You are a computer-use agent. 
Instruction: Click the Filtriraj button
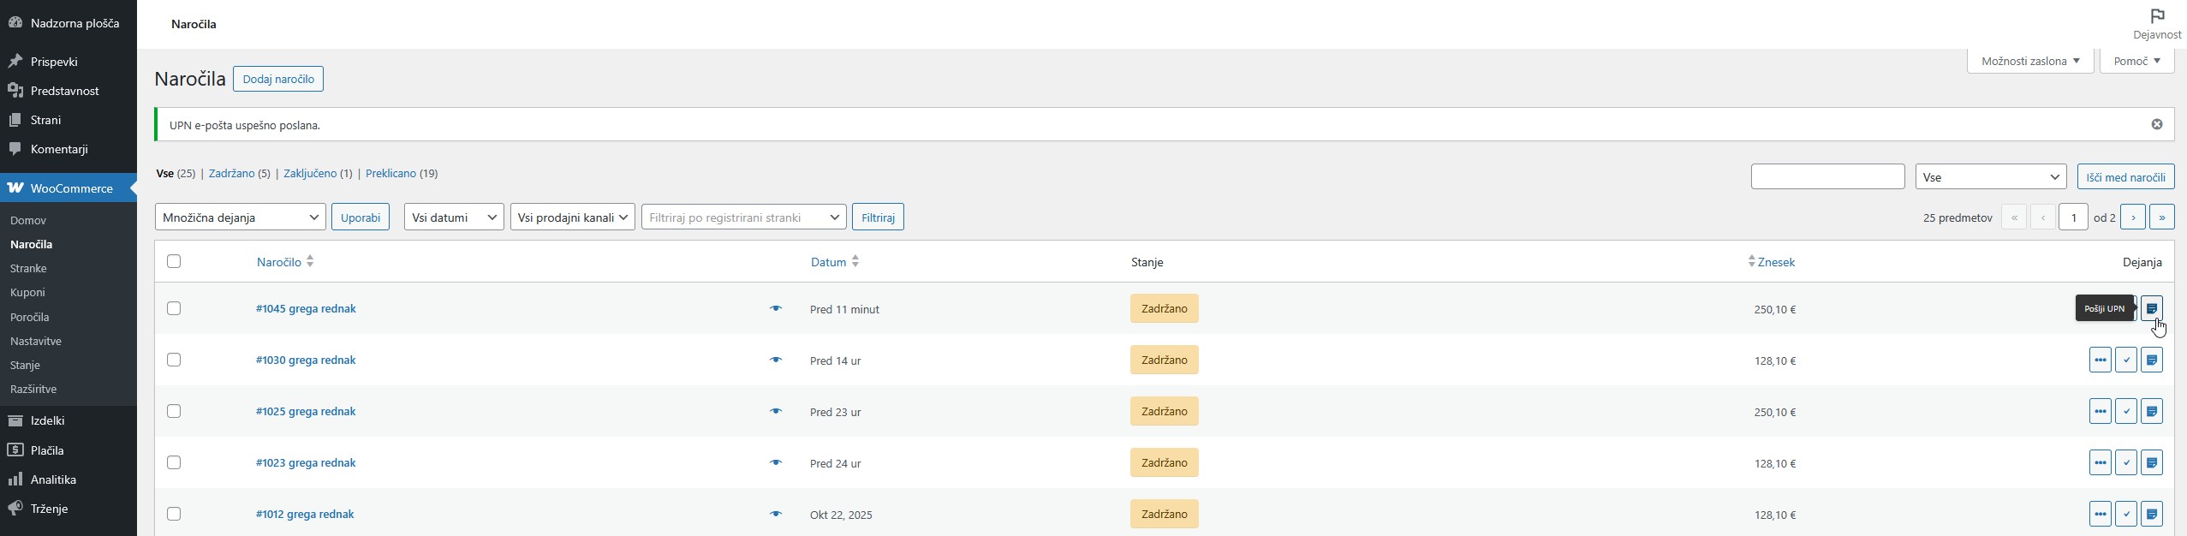878,217
